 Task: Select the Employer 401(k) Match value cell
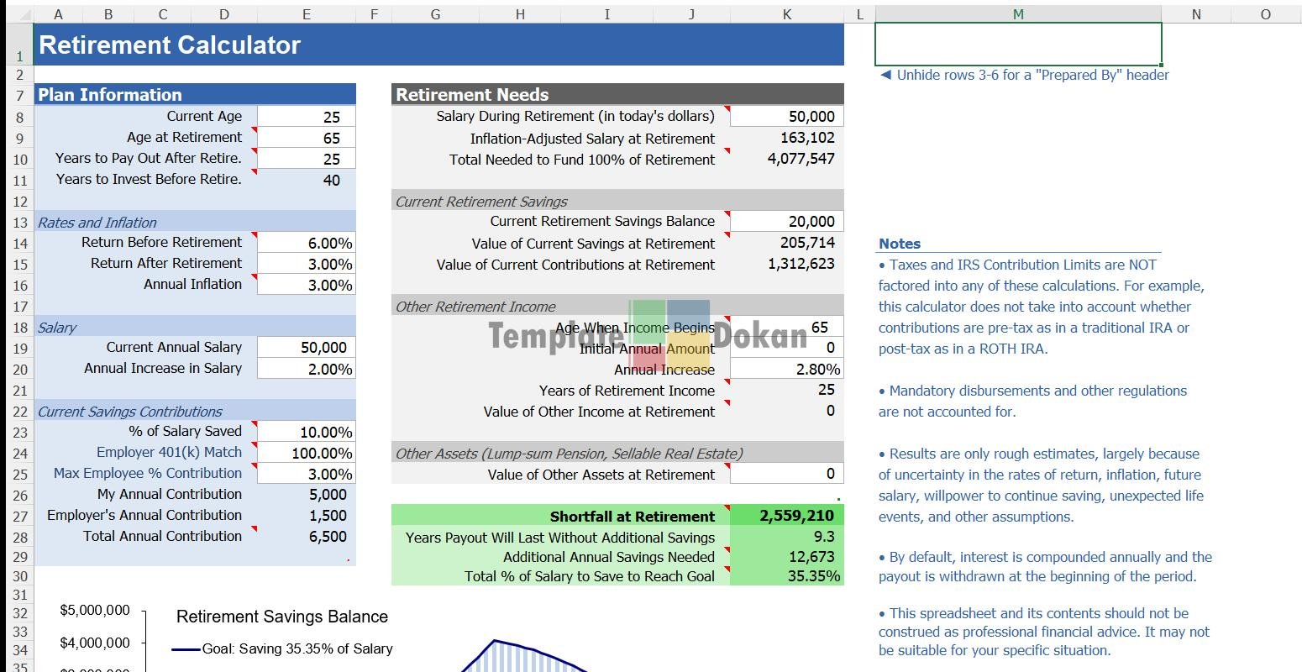pos(307,453)
